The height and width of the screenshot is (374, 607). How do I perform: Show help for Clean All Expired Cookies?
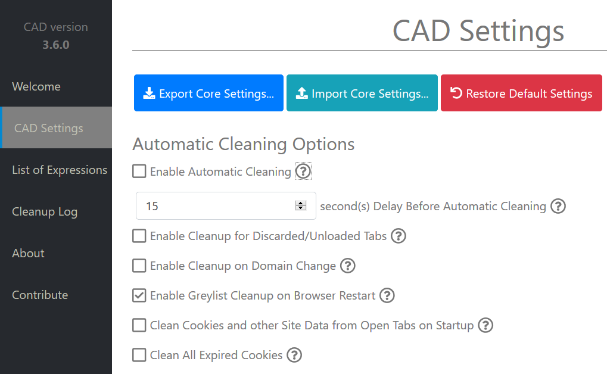coord(294,355)
